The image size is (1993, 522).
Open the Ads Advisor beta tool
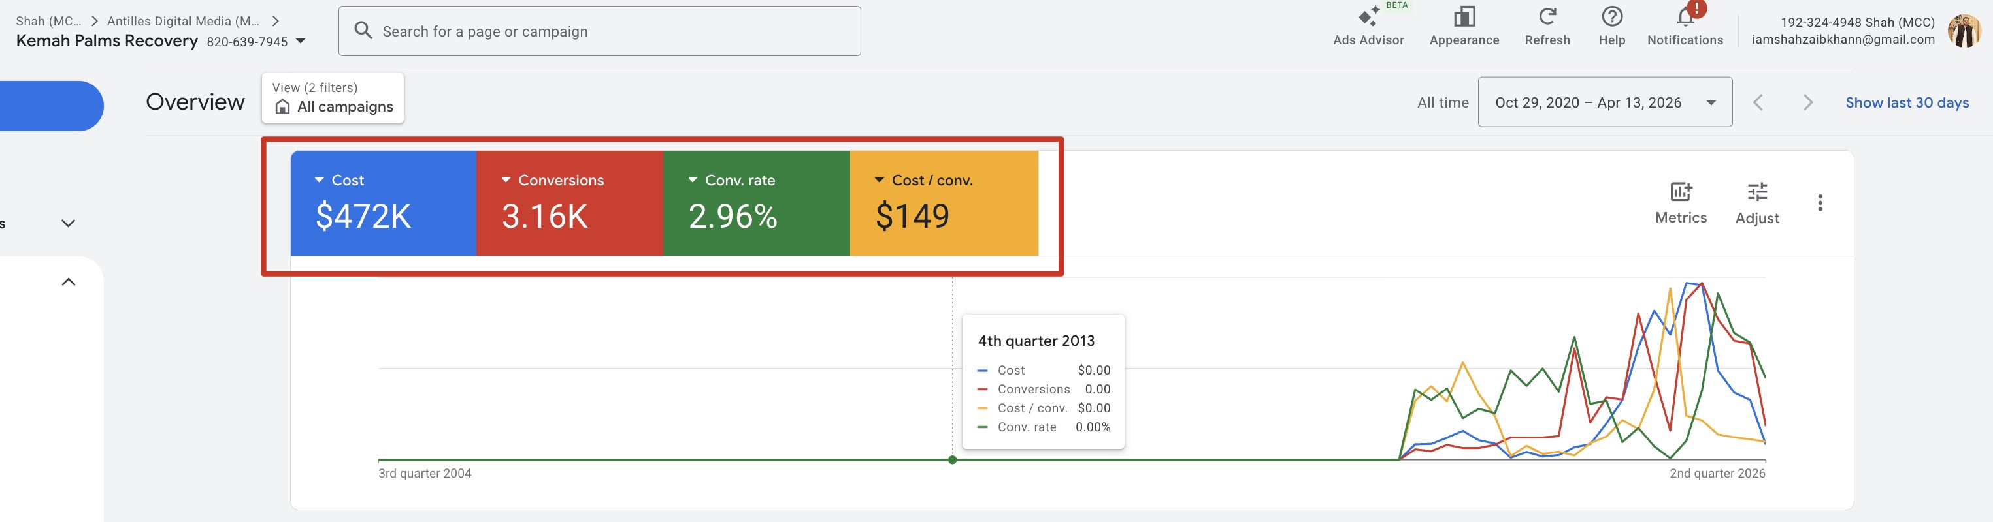click(x=1368, y=26)
